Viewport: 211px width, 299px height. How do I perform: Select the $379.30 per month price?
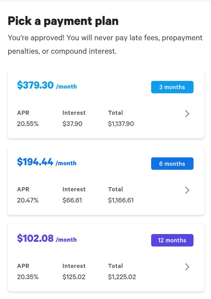coord(47,85)
